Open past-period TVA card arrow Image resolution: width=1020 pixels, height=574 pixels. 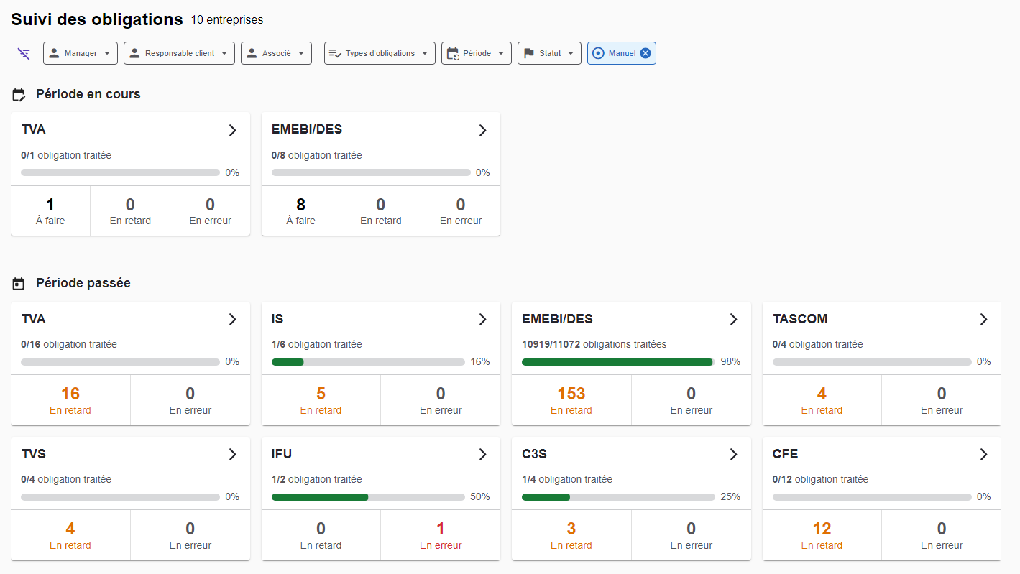232,320
